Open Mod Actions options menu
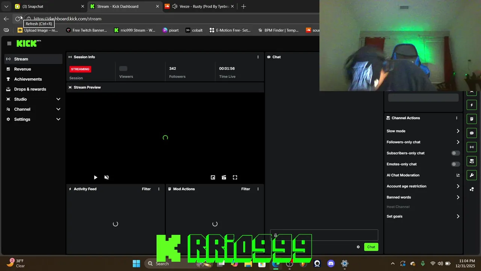The width and height of the screenshot is (481, 271). 258,189
